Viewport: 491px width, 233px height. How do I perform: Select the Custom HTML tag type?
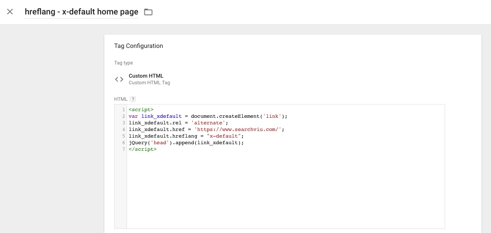point(146,76)
